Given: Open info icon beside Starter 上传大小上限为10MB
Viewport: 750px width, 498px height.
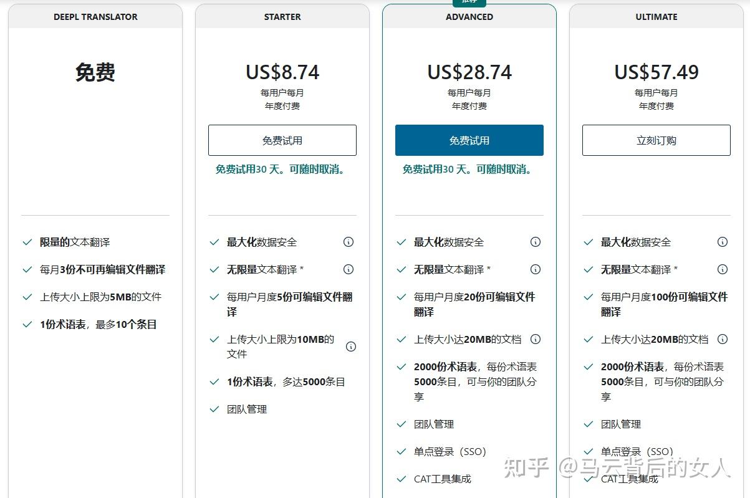Looking at the screenshot, I should (351, 347).
